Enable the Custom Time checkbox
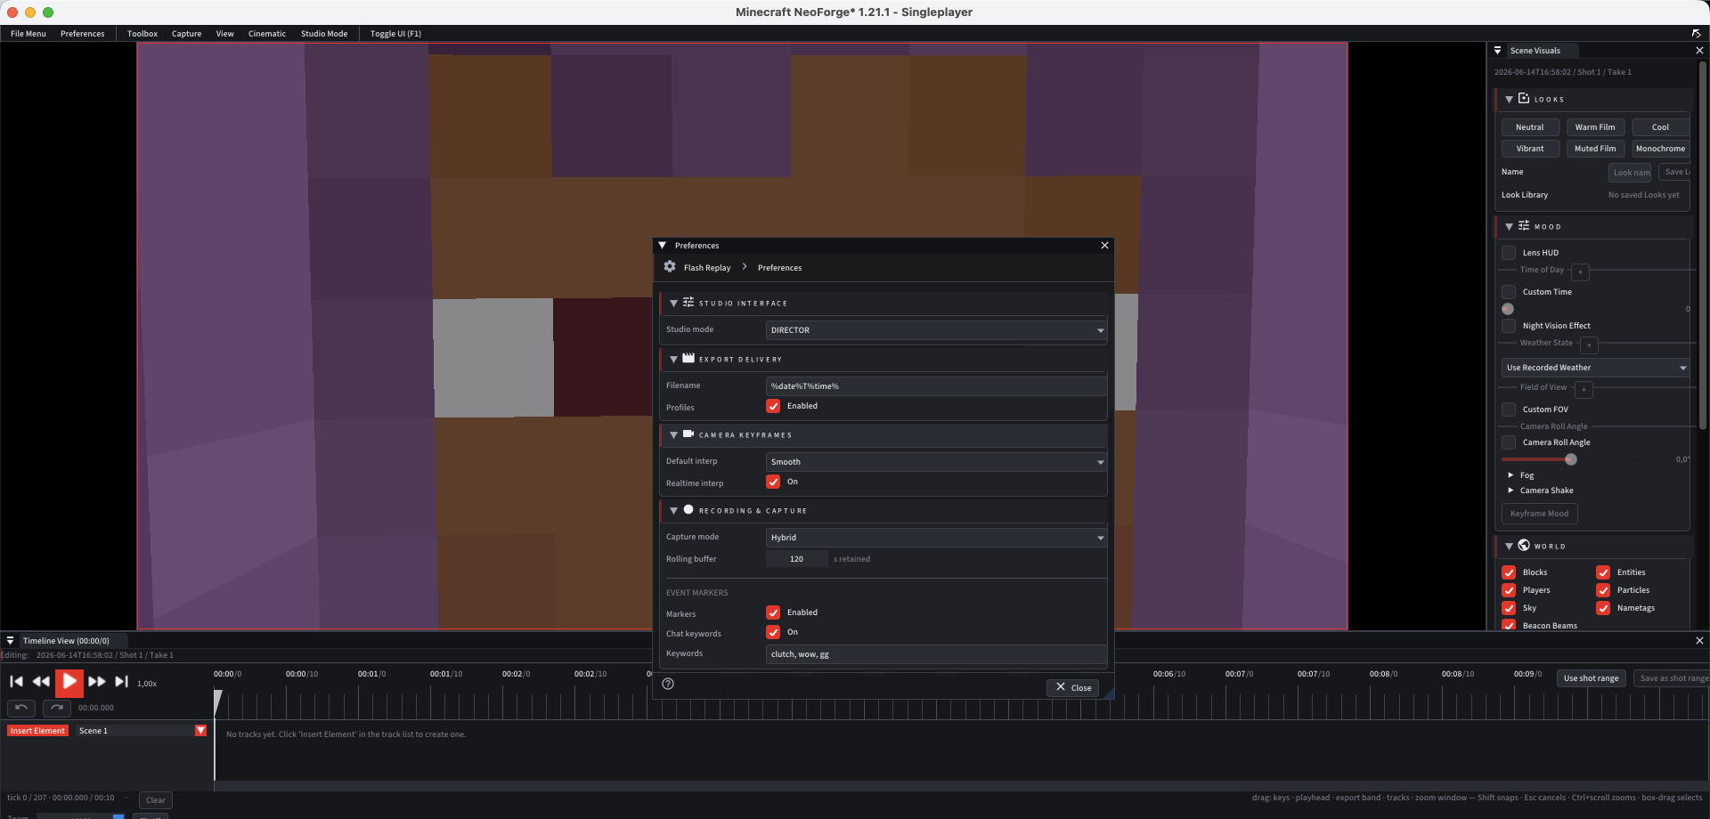Viewport: 1710px width, 819px height. (1509, 292)
